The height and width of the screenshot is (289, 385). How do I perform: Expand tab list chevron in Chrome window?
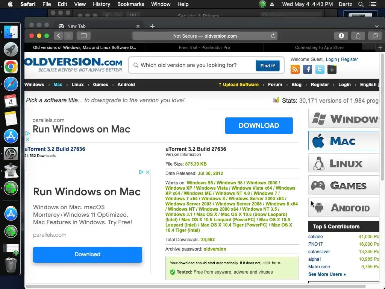click(x=376, y=26)
